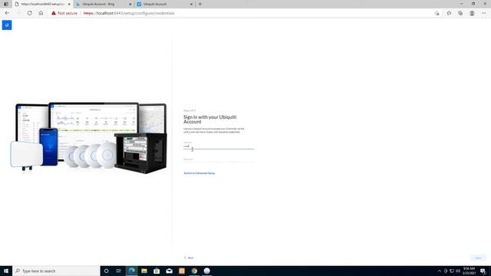Screen dimensions: 491x276
Task: Open Mail app from the taskbar
Action: point(169,271)
